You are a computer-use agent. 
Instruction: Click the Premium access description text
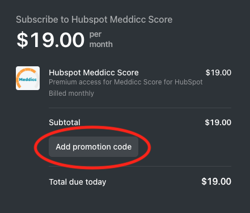[126, 82]
